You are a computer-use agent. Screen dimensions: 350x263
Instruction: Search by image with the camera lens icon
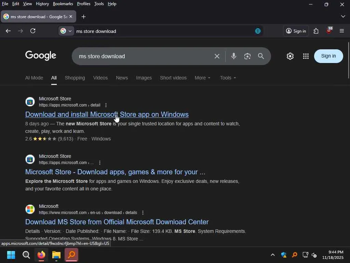point(247,56)
